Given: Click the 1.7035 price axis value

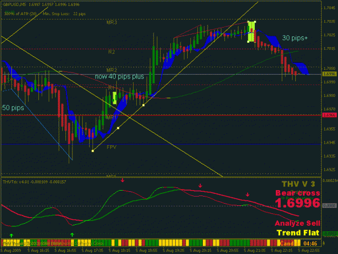Looking at the screenshot, I should pyautogui.click(x=329, y=22).
